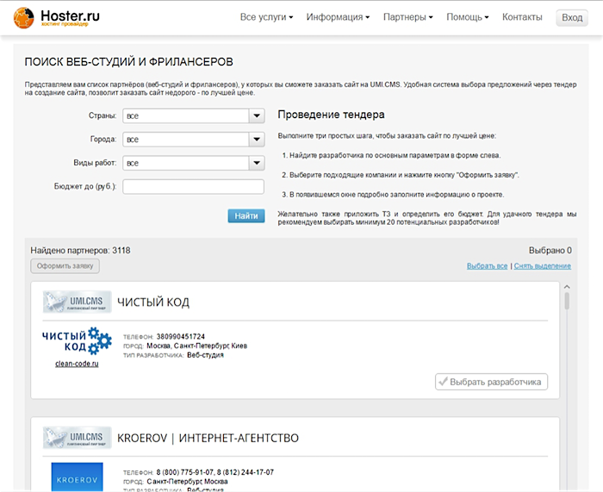
Task: Focus the Бюджет до (руб.) input field
Action: point(193,187)
